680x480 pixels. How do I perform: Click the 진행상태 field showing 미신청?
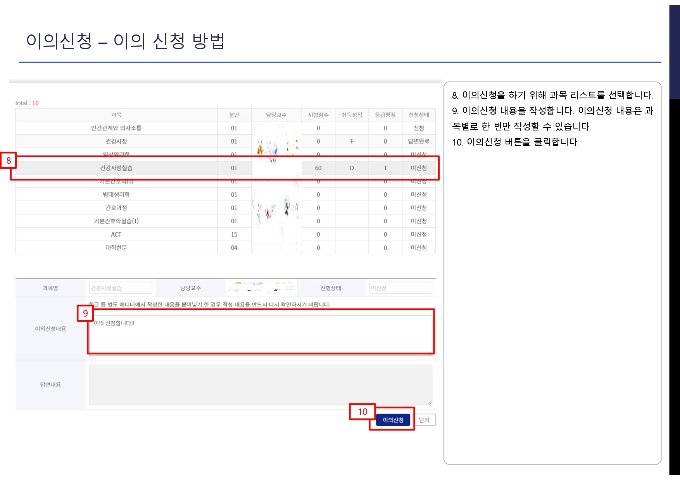pos(400,288)
